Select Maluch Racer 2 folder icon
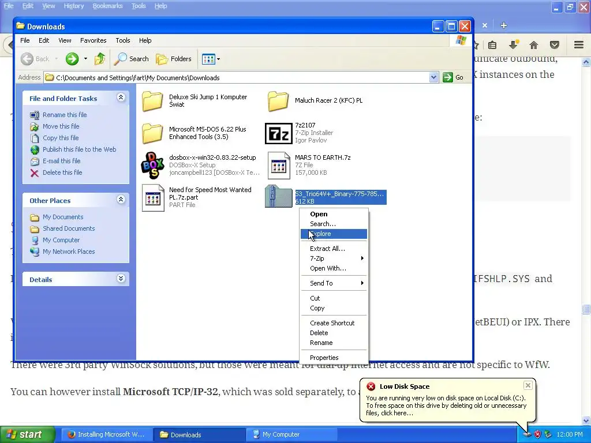The height and width of the screenshot is (443, 591). click(278, 101)
